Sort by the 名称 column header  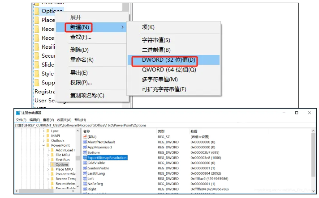point(119,131)
